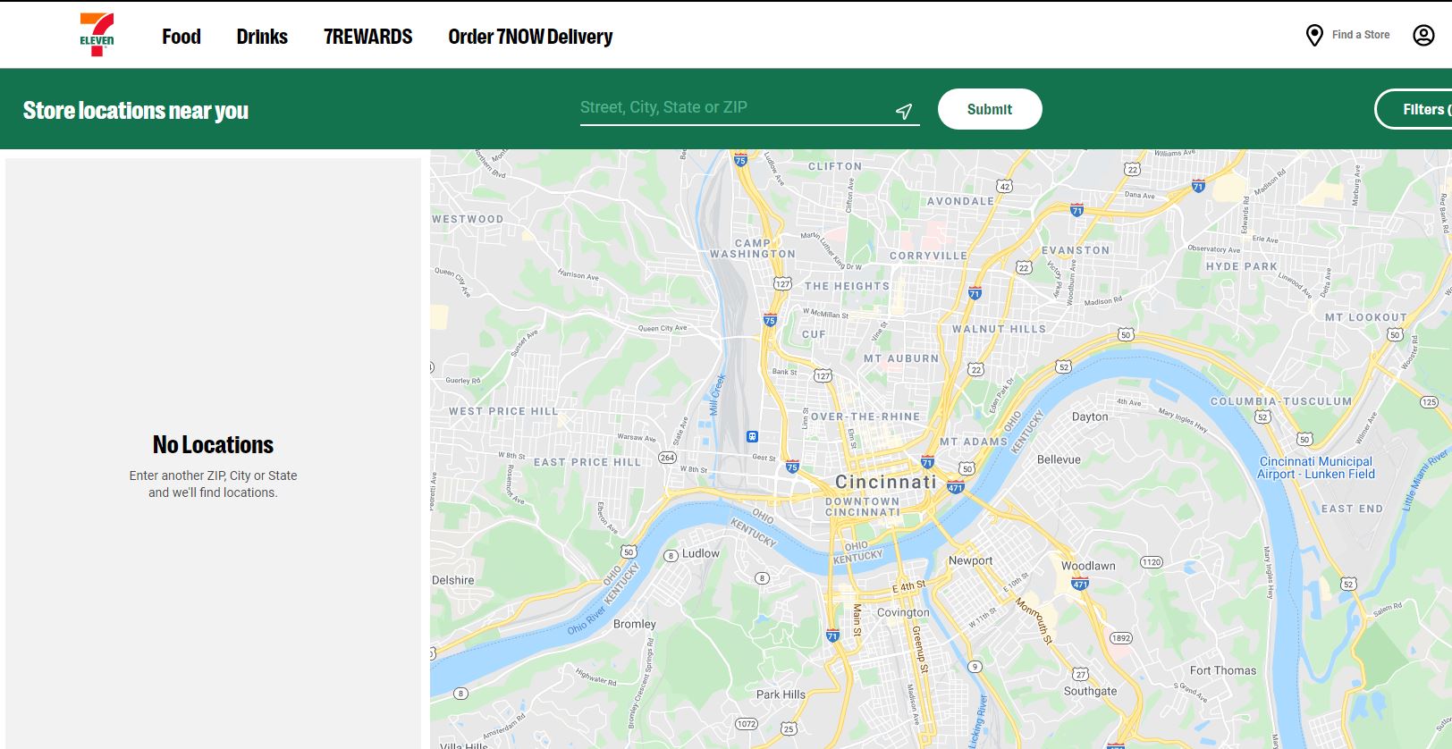
Task: Click the US 50 shield near Mt Lookout
Action: [1395, 334]
